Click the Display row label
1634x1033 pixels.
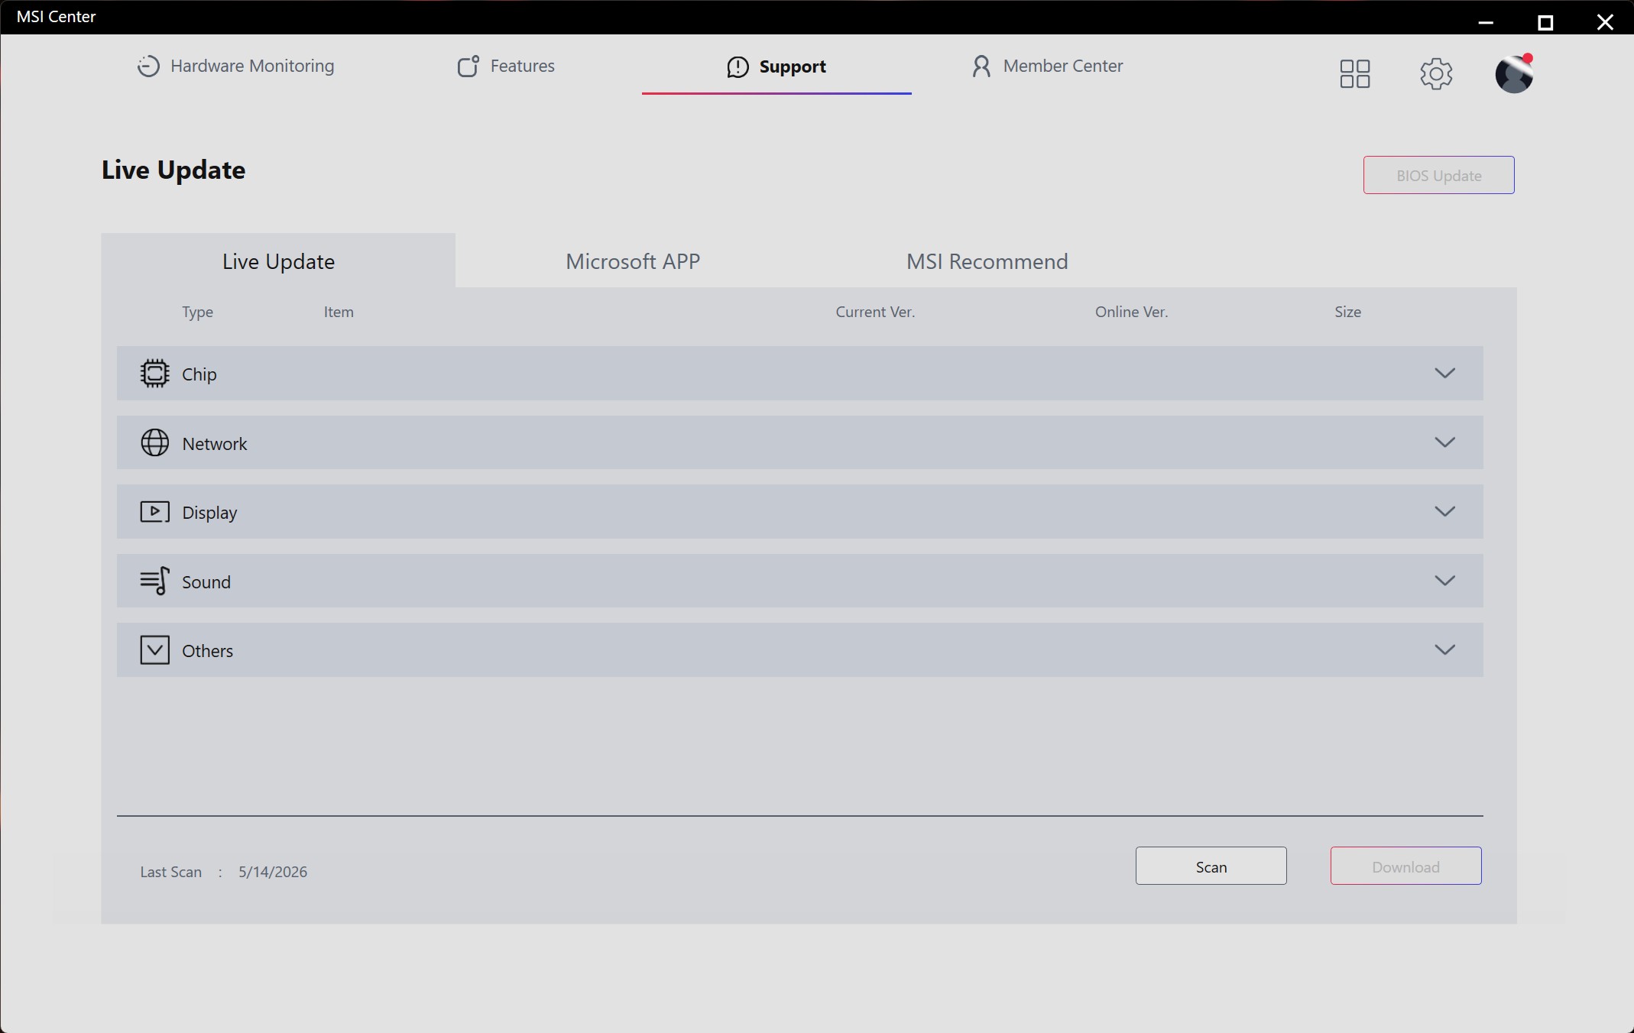pos(209,513)
